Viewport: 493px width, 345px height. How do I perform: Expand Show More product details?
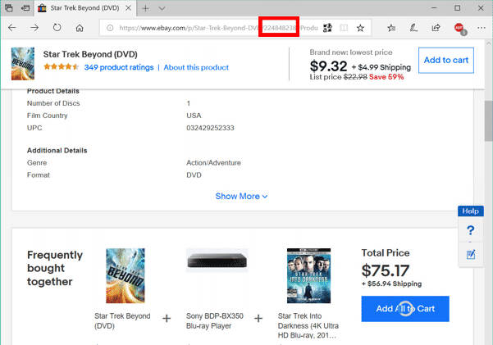pyautogui.click(x=241, y=196)
